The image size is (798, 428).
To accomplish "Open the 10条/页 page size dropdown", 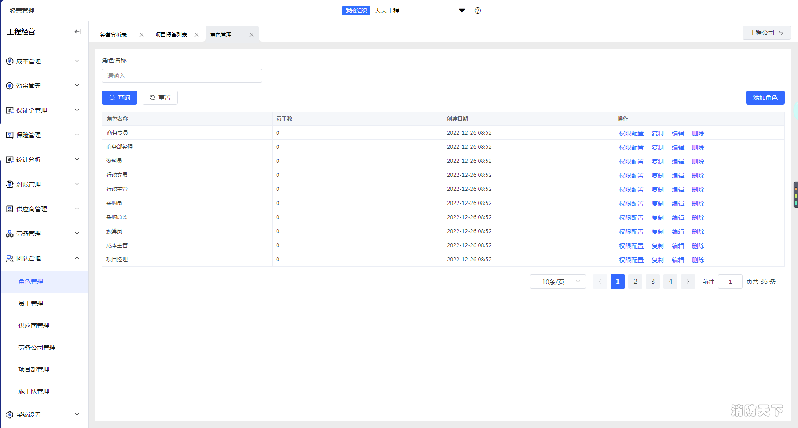I will pyautogui.click(x=557, y=282).
